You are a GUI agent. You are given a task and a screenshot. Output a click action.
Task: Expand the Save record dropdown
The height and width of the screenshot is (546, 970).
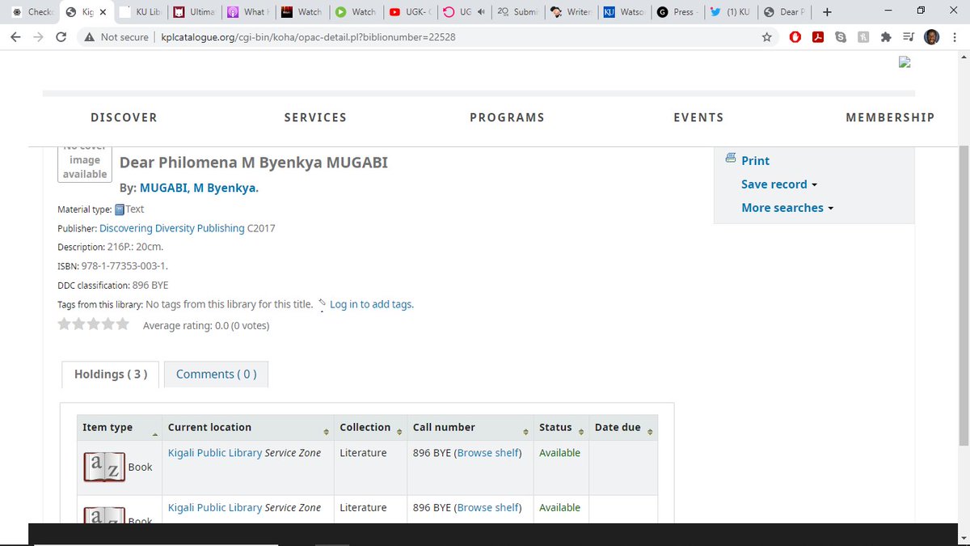[x=779, y=184]
